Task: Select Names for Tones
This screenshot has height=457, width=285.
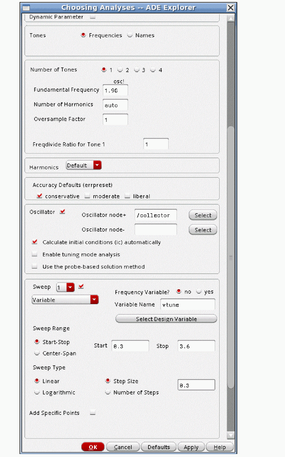Action: tap(130, 35)
